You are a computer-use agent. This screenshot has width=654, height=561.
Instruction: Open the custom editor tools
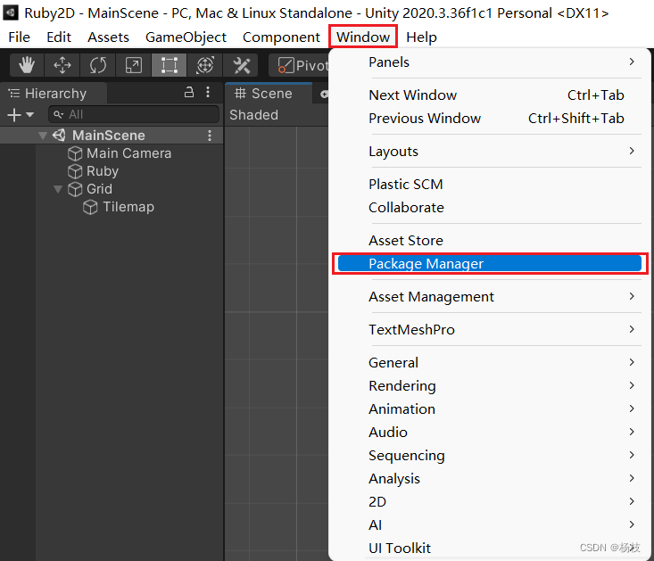[241, 65]
